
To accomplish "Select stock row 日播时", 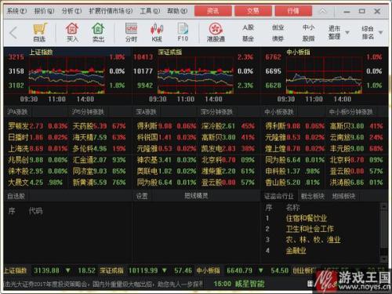I will 38,137.
